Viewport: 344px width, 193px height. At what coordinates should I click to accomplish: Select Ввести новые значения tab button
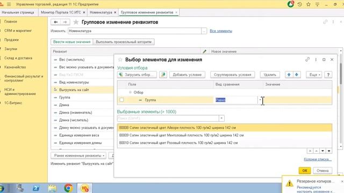(x=71, y=42)
